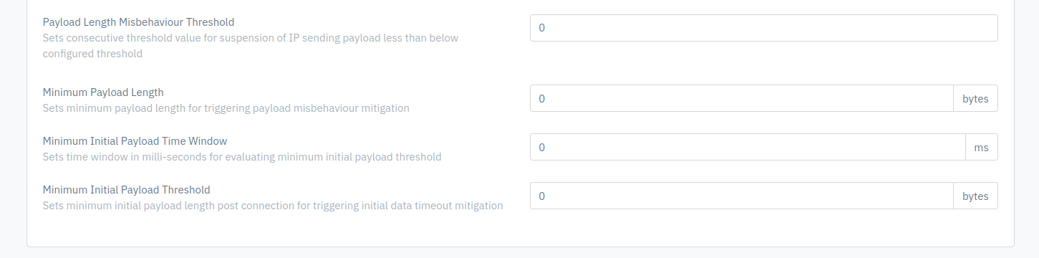Select the Minimum Initial Payload Time Window label
Image resolution: width=1039 pixels, height=258 pixels.
pos(135,141)
